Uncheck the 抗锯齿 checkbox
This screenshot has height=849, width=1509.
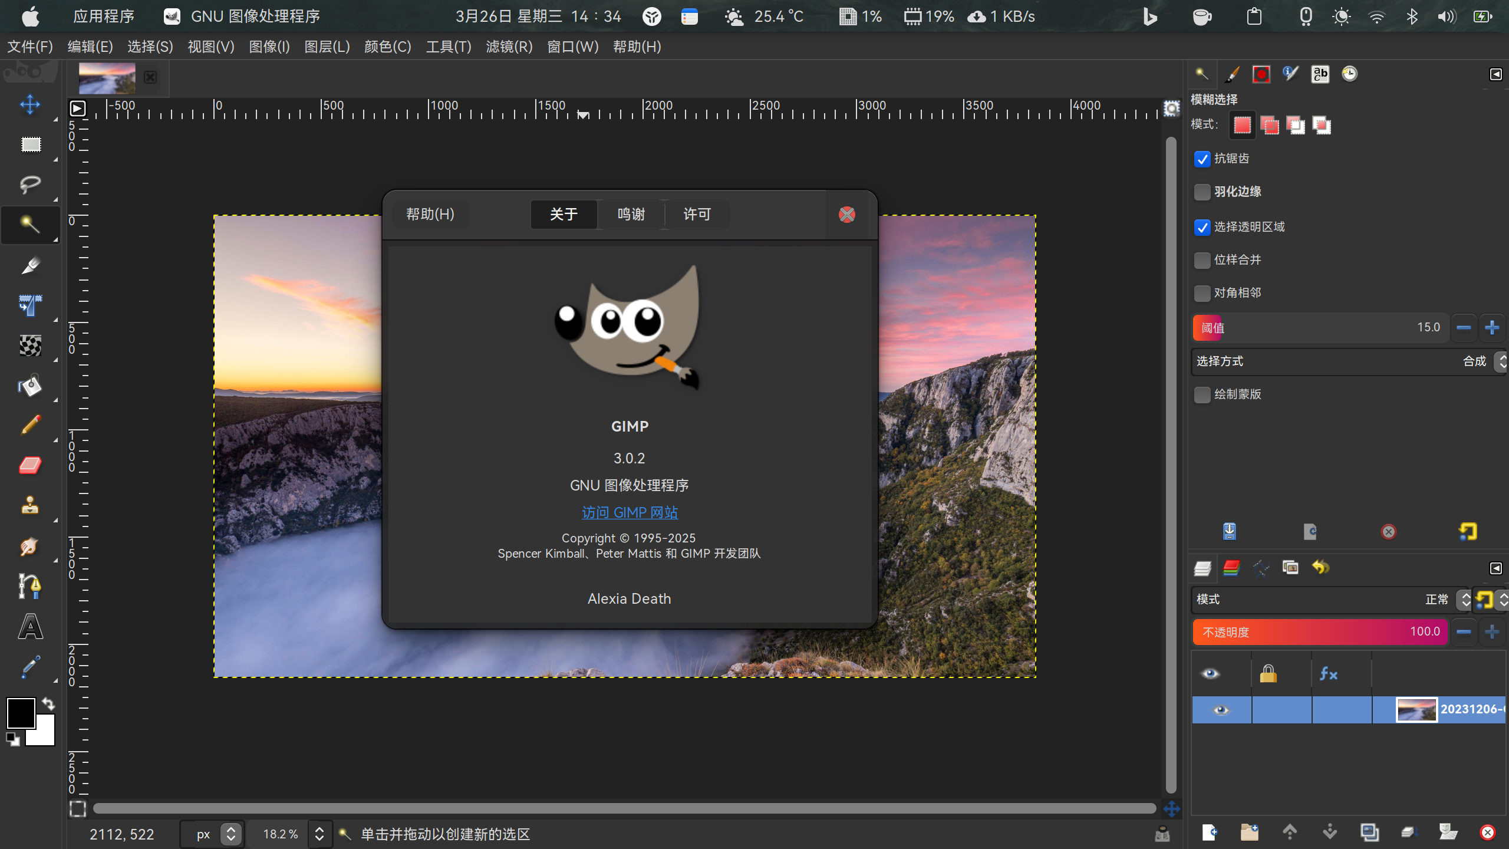tap(1202, 159)
